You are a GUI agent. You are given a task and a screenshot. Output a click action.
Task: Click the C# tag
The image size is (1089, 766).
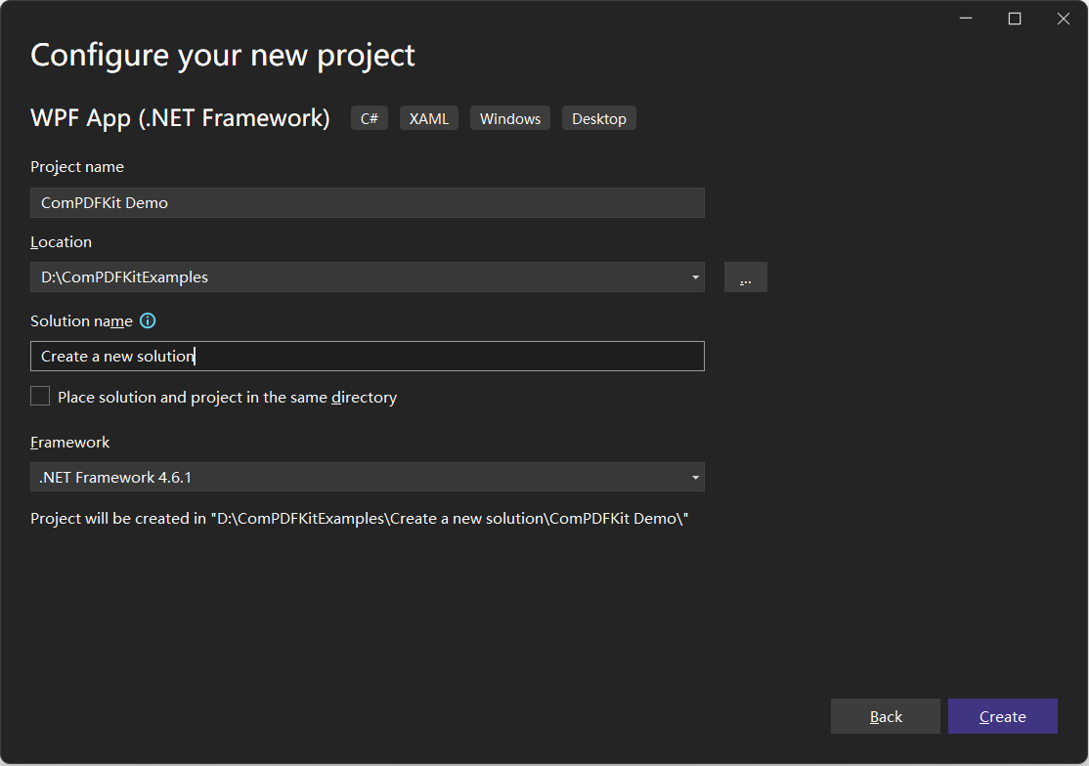click(369, 118)
